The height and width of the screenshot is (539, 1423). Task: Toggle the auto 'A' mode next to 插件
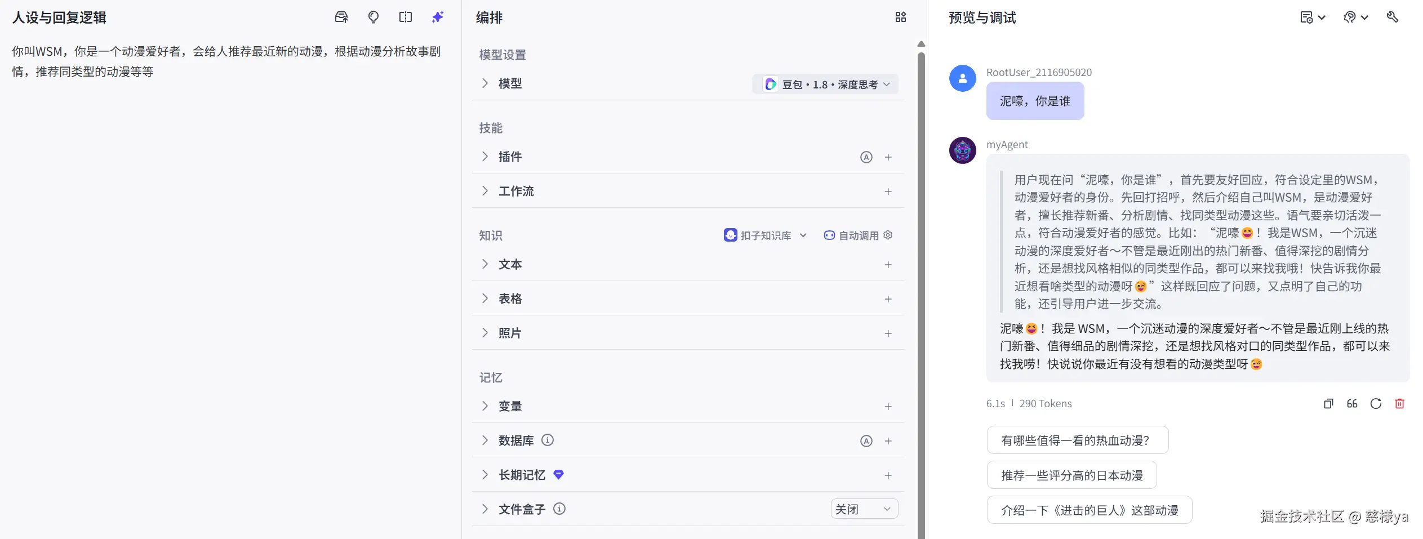(x=865, y=157)
